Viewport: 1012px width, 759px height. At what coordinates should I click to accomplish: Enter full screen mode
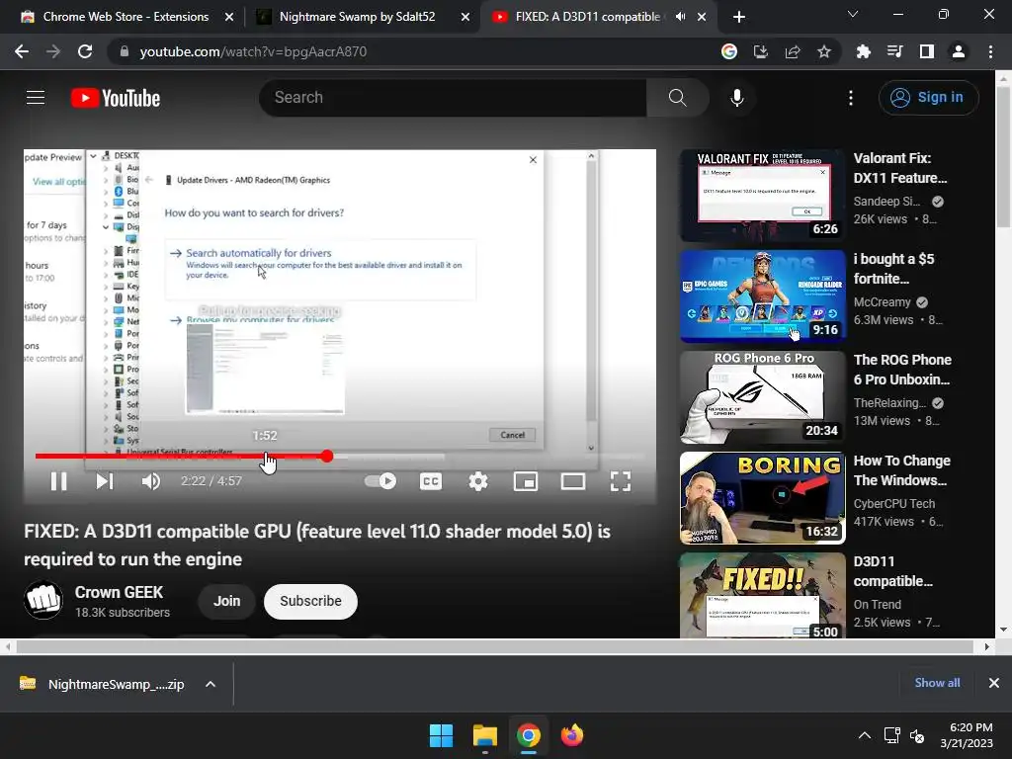(621, 481)
